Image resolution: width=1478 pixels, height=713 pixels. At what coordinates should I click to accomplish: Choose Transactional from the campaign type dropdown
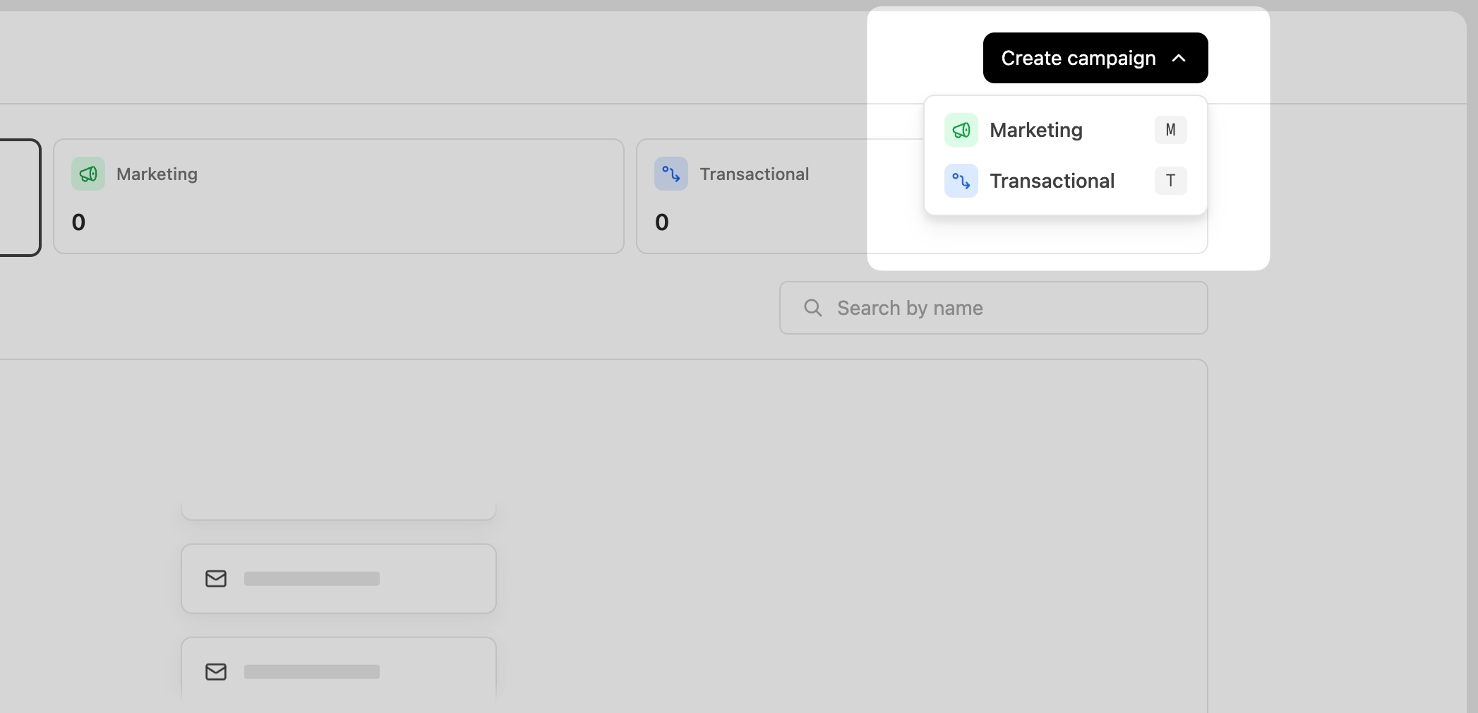(x=1052, y=181)
